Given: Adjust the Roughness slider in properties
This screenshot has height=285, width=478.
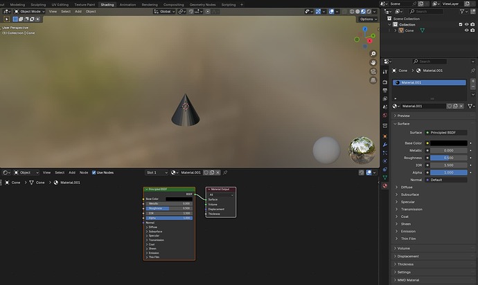Looking at the screenshot, I should click(449, 158).
